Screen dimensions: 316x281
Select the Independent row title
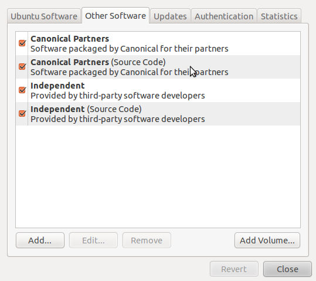57,86
